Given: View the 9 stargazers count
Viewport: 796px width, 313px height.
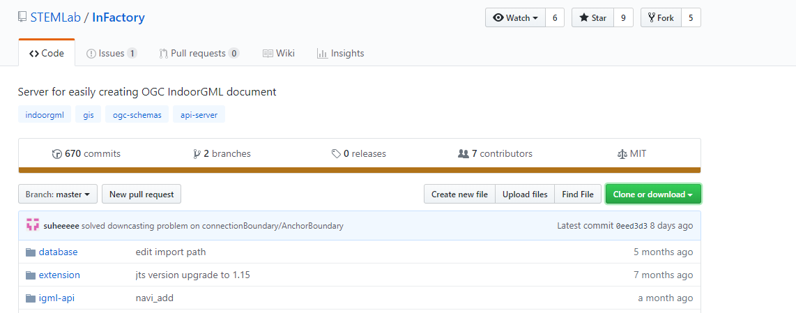Looking at the screenshot, I should pyautogui.click(x=623, y=18).
